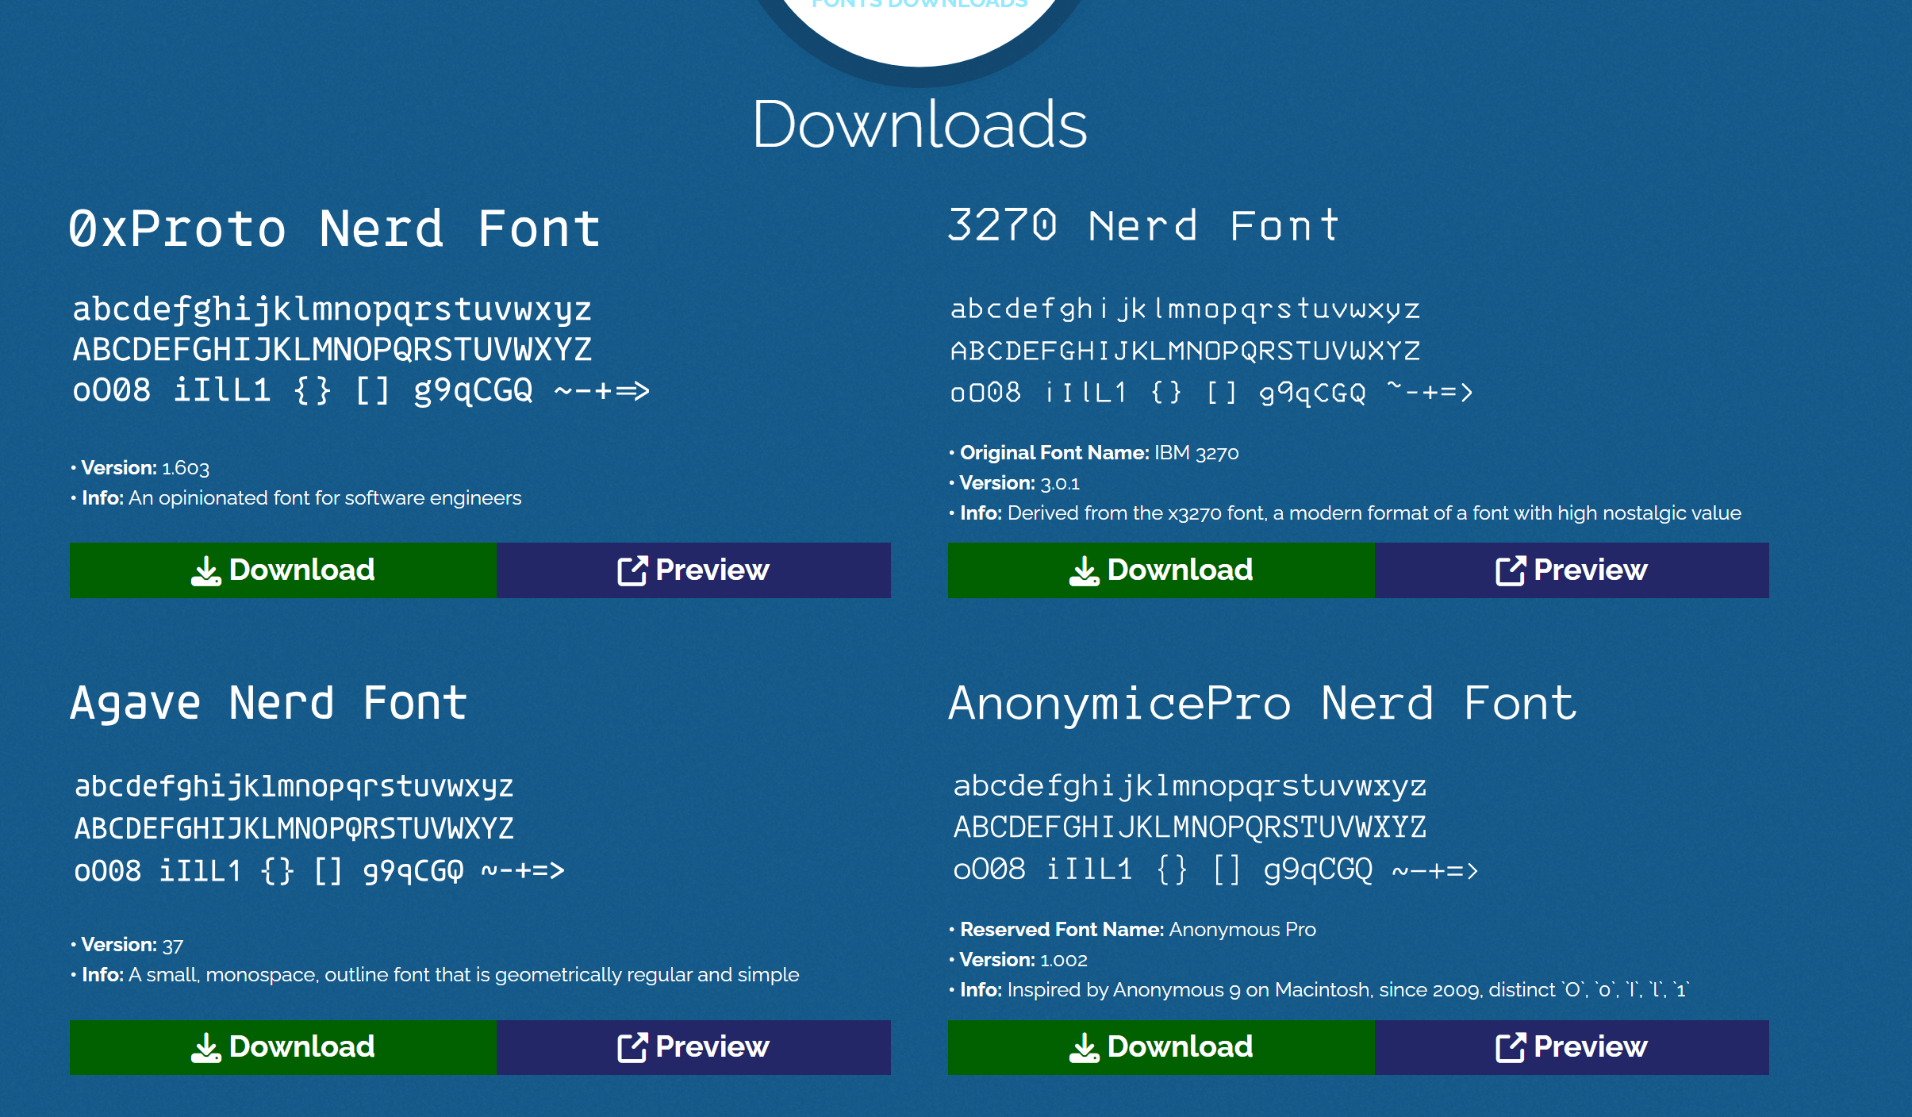Viewport: 1912px width, 1117px height.
Task: Download the AnonymicePro Nerd Font
Action: (1161, 1047)
